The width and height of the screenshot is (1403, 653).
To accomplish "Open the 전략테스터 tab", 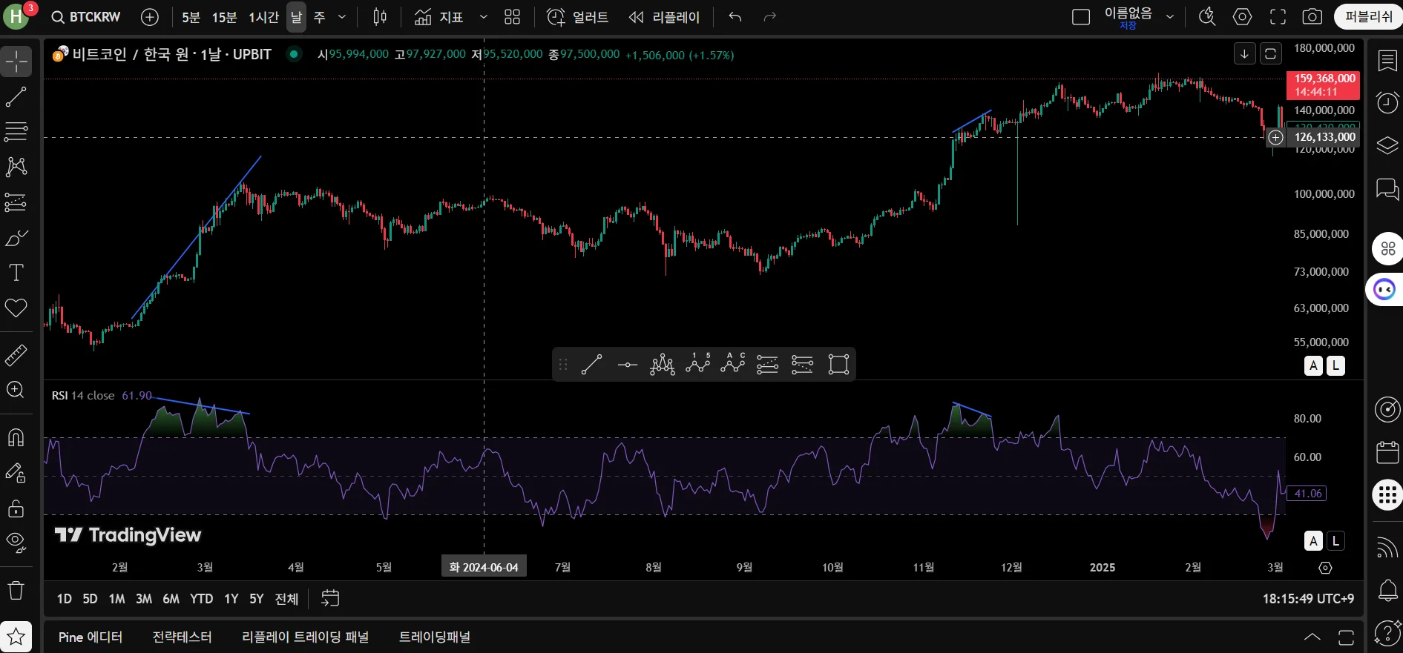I will click(183, 637).
